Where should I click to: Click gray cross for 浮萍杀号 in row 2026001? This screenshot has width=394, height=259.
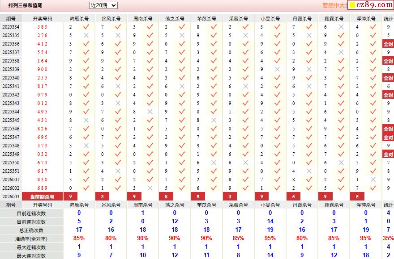tap(373, 180)
